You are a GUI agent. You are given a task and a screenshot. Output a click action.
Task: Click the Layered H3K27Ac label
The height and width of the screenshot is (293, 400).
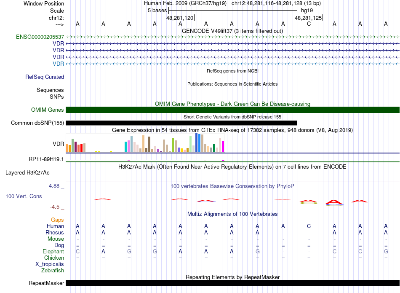pyautogui.click(x=27, y=173)
